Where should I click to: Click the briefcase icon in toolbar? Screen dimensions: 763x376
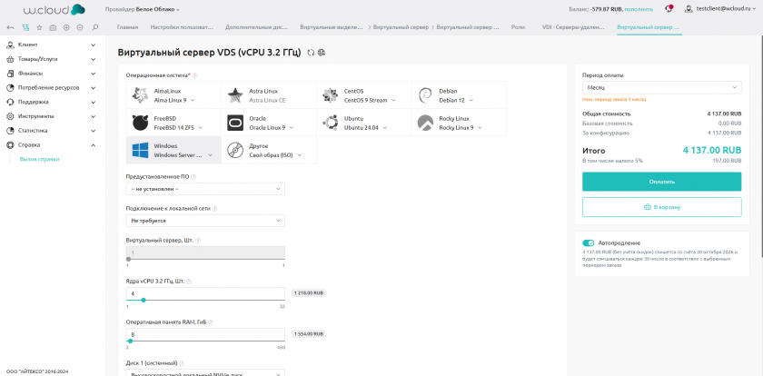pyautogui.click(x=53, y=27)
